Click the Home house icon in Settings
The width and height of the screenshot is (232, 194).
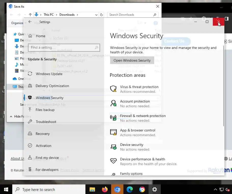click(x=30, y=36)
